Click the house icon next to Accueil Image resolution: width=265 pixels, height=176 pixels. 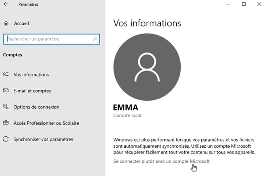point(6,23)
